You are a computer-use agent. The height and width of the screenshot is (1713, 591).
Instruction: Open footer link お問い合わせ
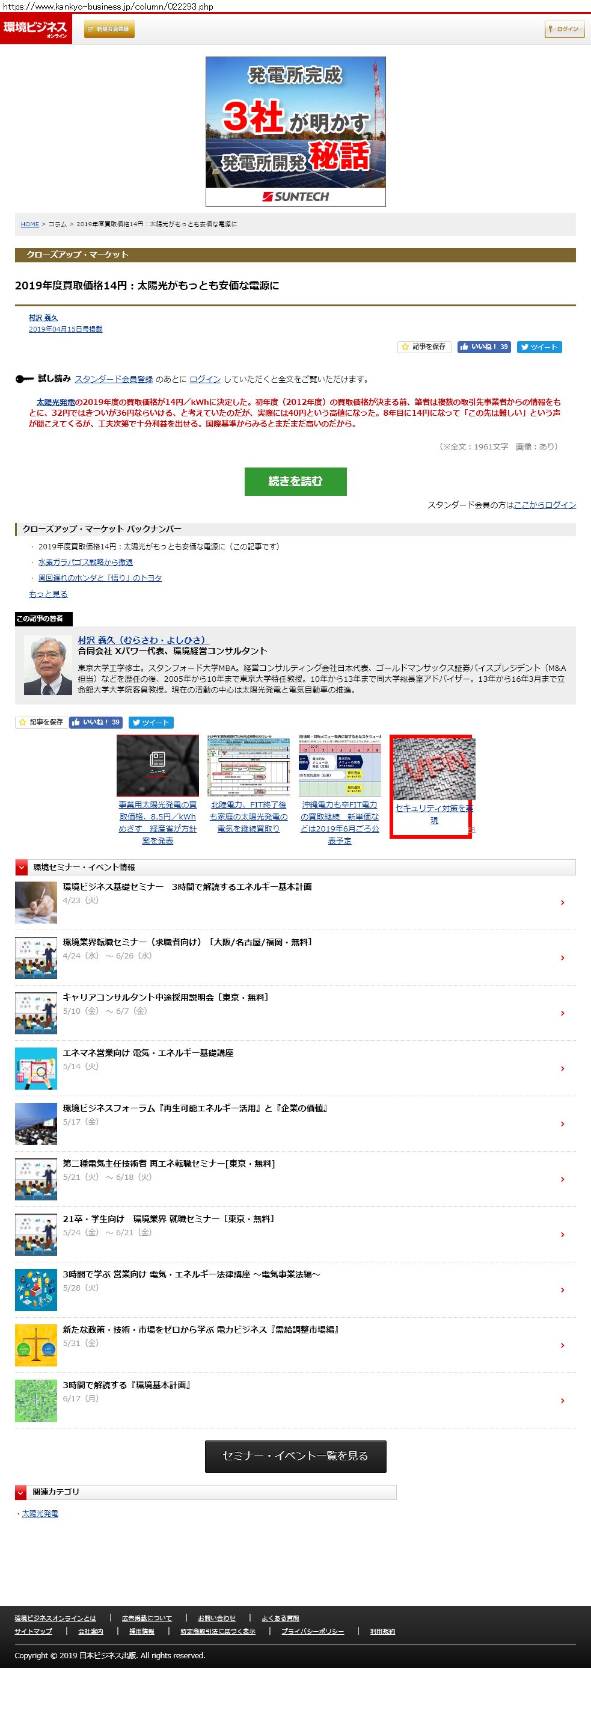[x=216, y=1618]
